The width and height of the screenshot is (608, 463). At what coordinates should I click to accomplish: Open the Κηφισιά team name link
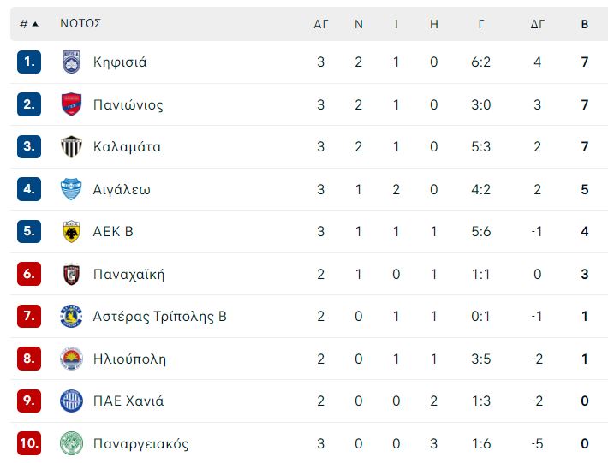(120, 62)
